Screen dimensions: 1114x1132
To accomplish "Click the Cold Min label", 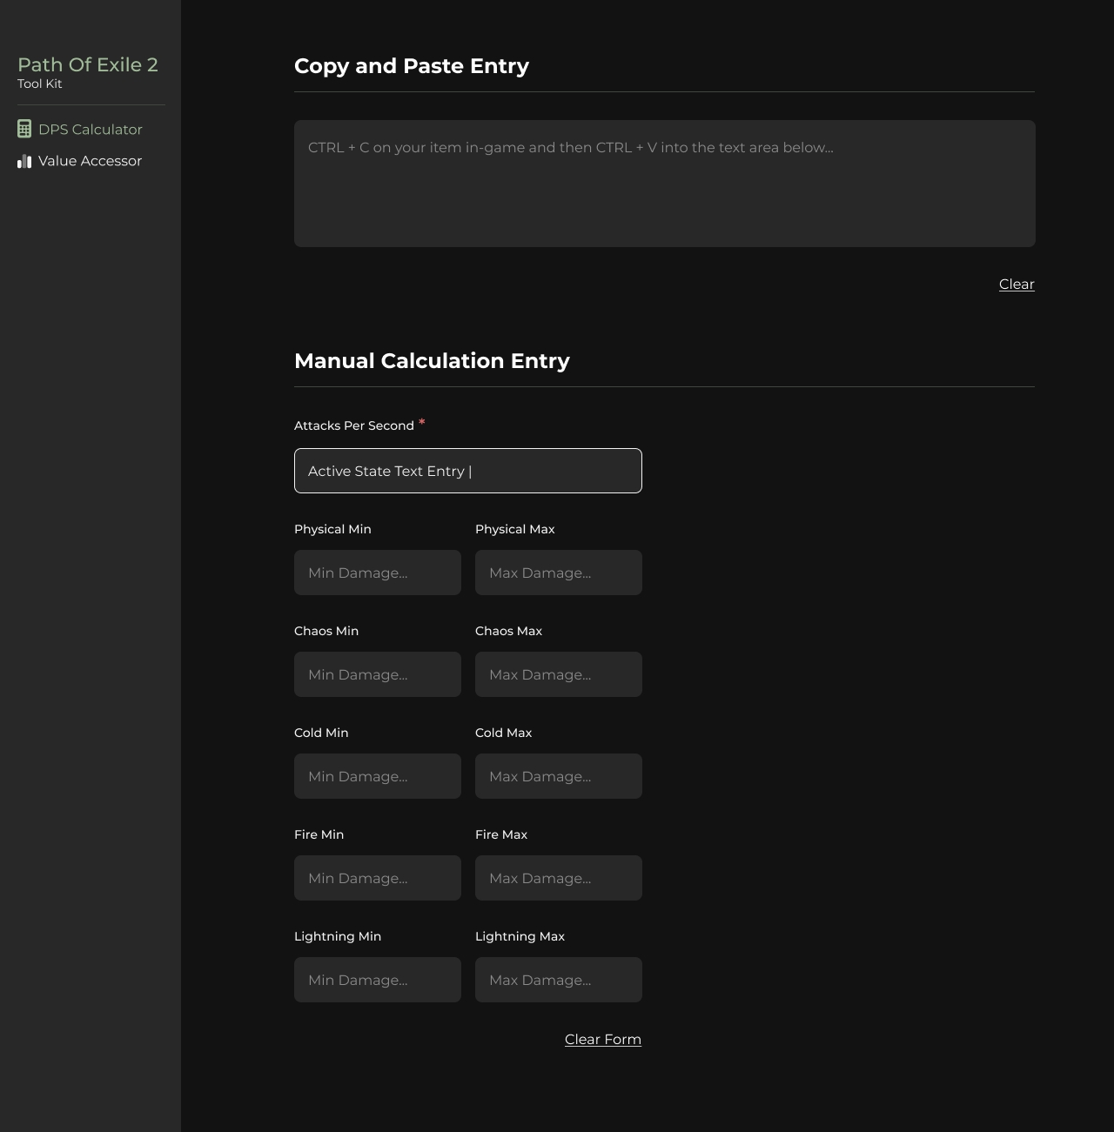I will 321,733.
